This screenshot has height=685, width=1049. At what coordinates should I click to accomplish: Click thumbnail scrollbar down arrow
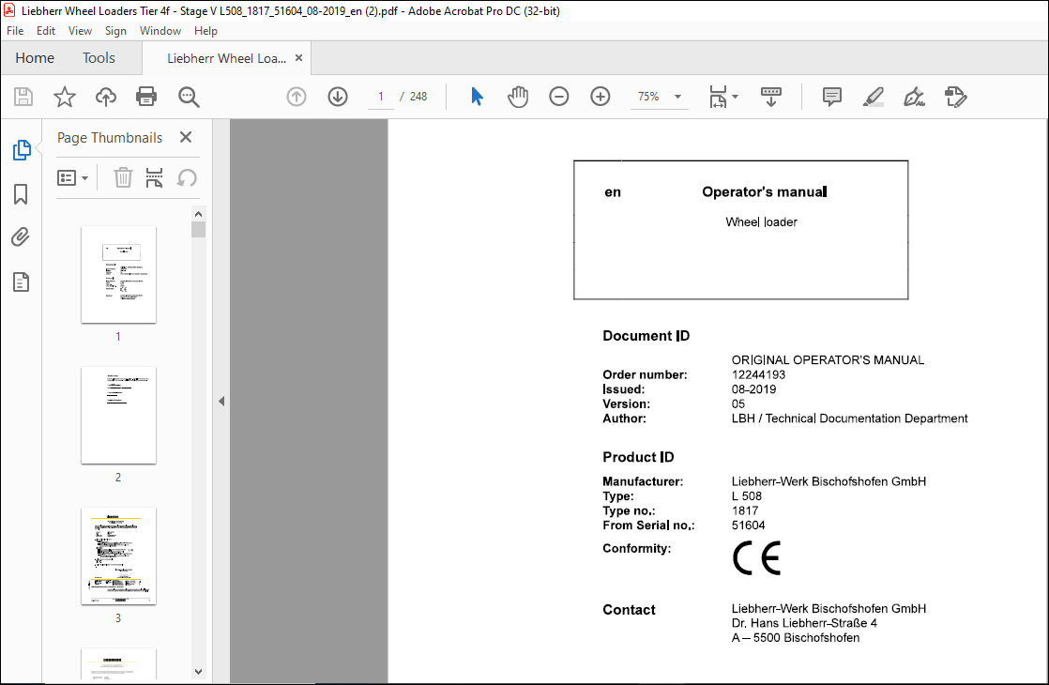point(198,672)
